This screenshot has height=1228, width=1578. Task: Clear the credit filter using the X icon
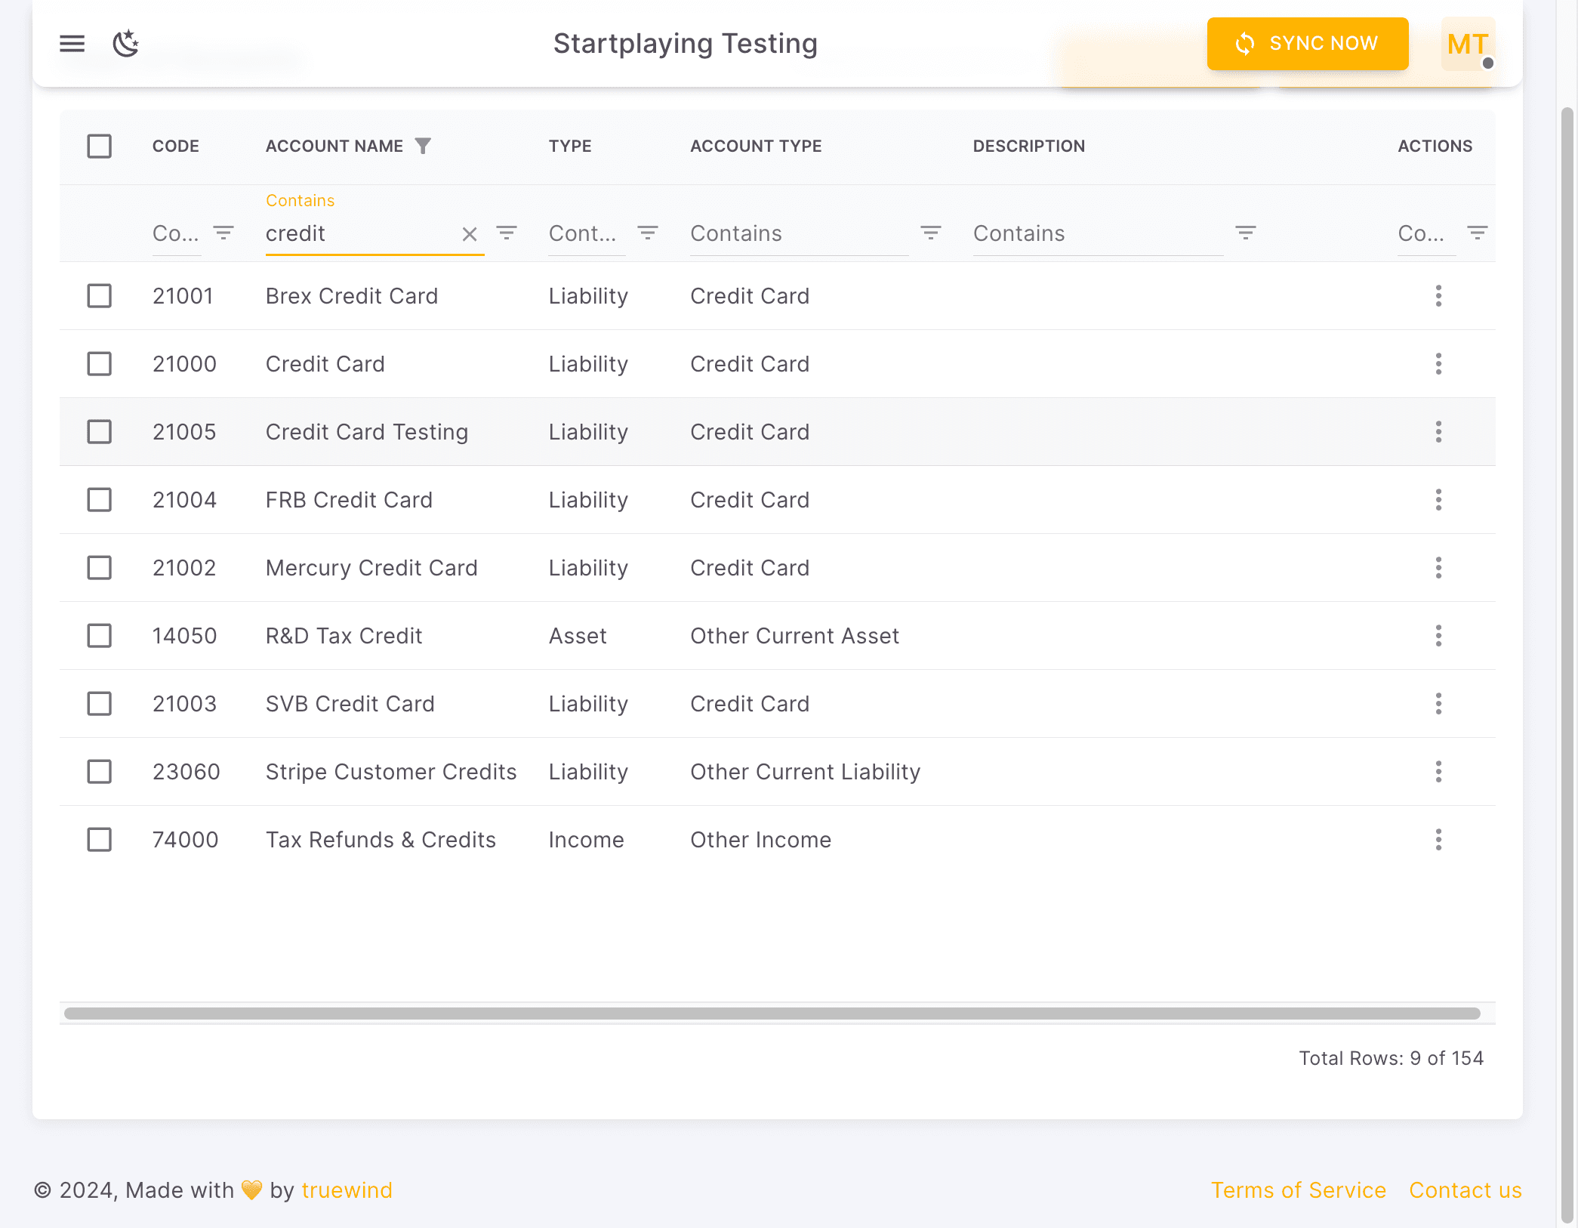[470, 234]
